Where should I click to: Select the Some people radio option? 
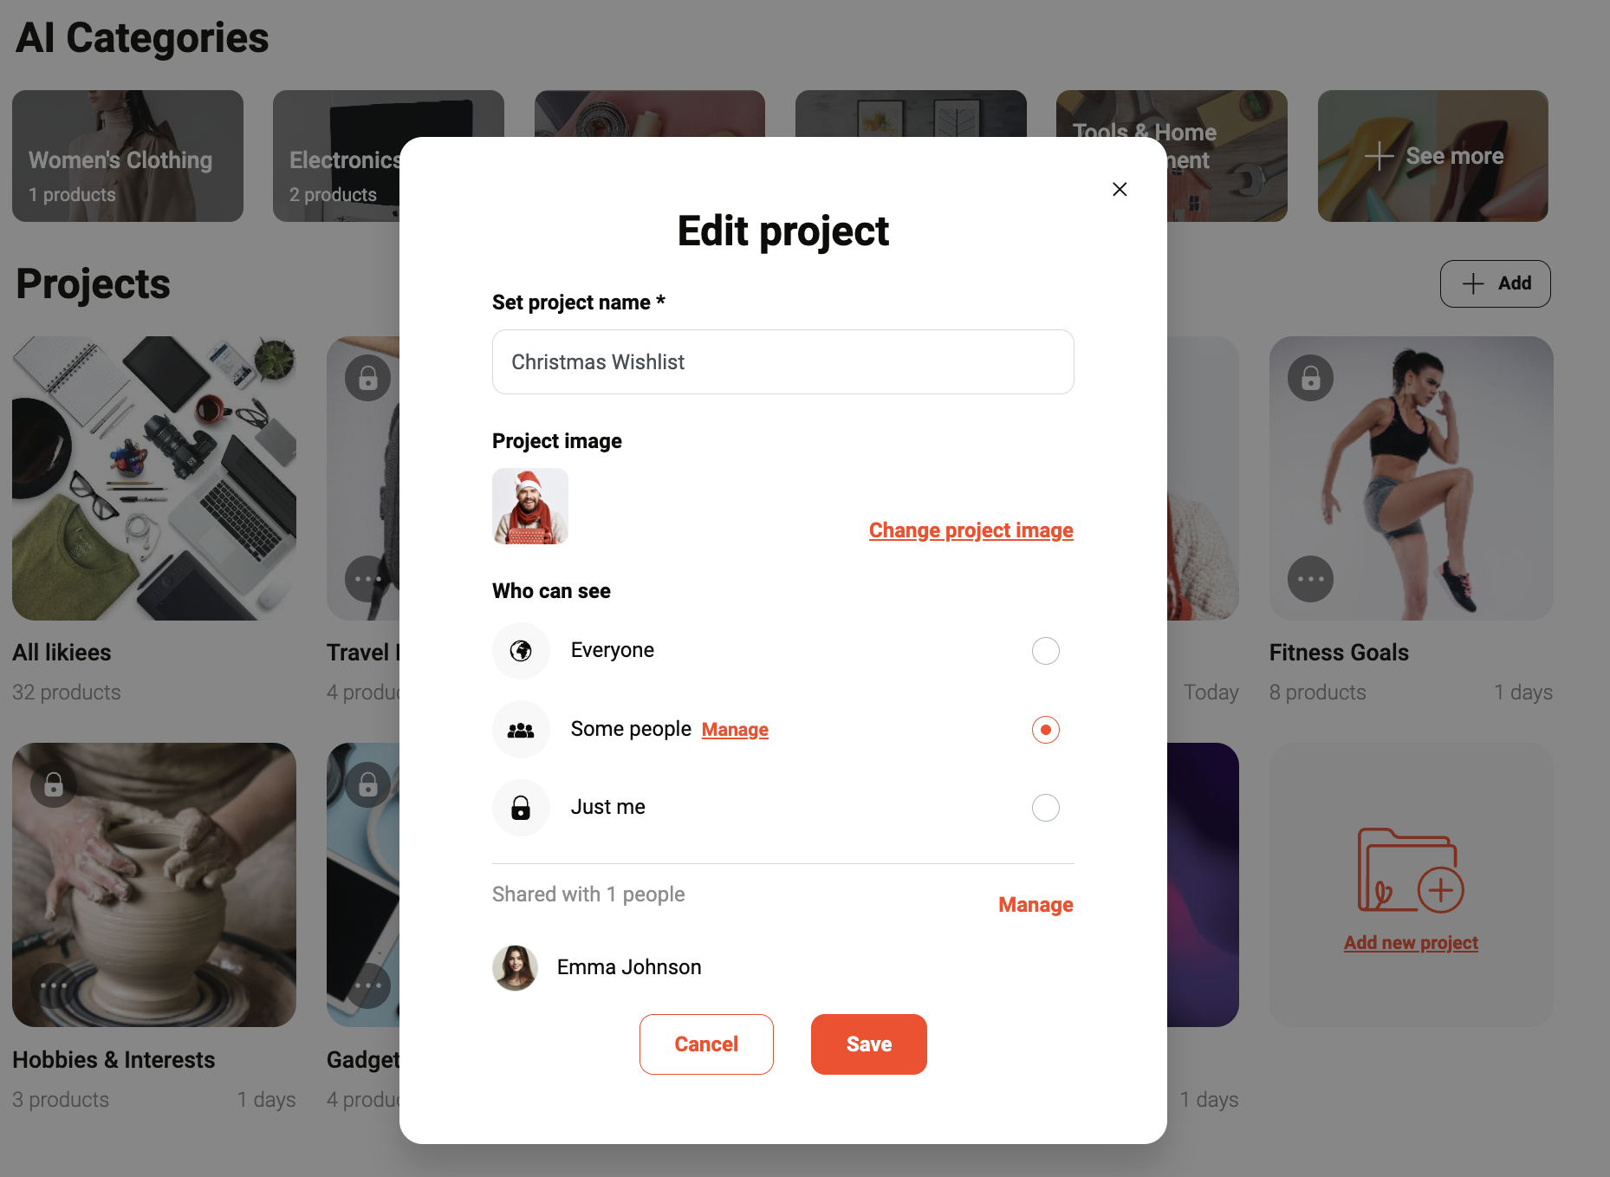[1046, 730]
